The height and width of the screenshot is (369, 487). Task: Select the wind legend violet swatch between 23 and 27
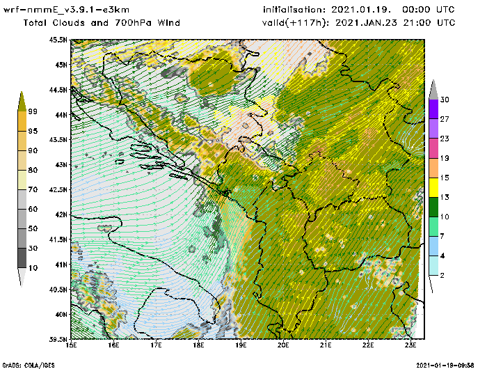coord(433,129)
